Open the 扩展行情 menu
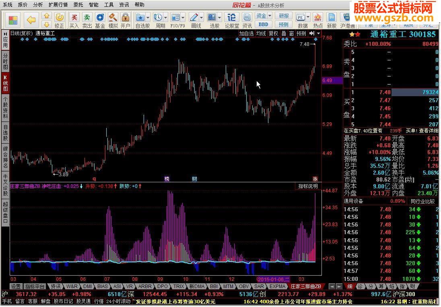This screenshot has height=307, width=441. tap(58, 5)
